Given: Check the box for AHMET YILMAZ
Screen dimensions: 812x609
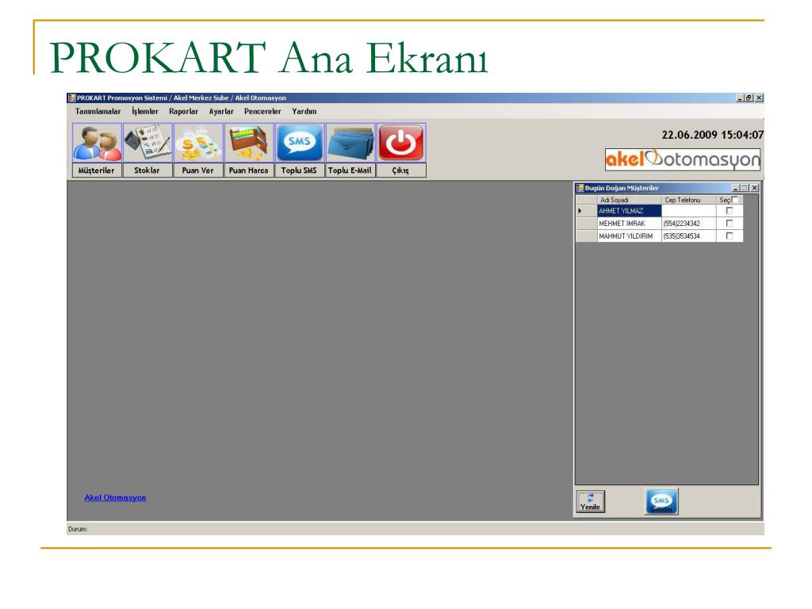Looking at the screenshot, I should (730, 211).
